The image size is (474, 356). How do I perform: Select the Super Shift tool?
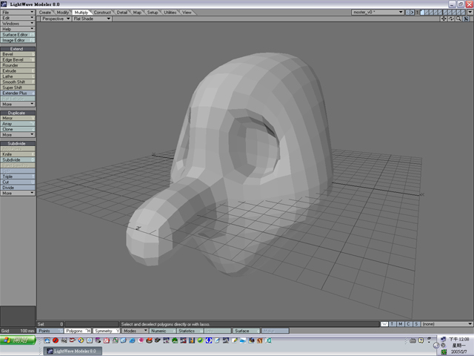[18, 88]
